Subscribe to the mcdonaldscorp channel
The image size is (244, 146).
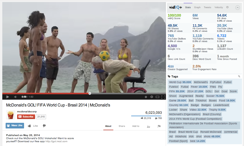(x=26, y=116)
